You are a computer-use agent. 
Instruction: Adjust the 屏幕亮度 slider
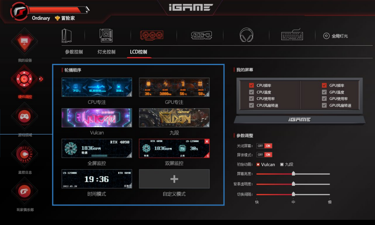point(293,174)
